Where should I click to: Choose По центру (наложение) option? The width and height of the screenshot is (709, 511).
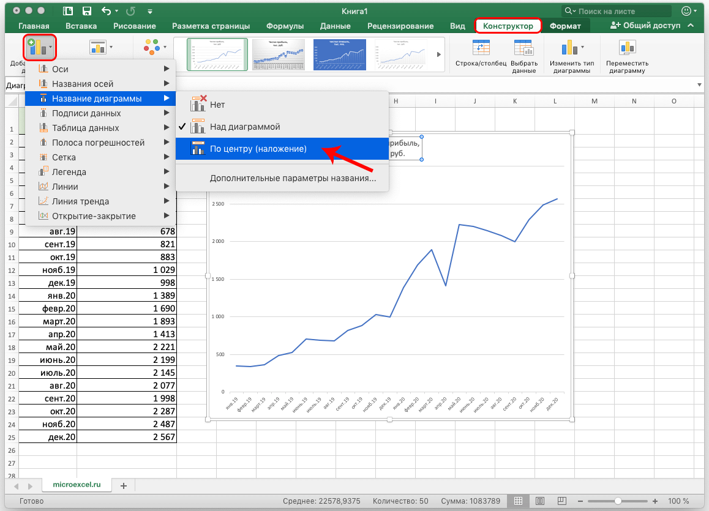coord(282,149)
